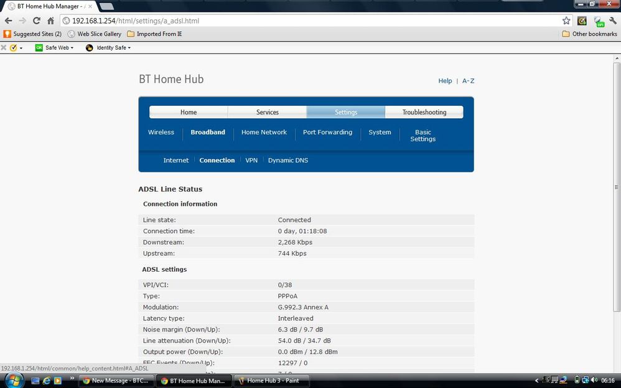Launch Internet Explorer from quick launch
The width and height of the screenshot is (621, 388).
tap(46, 381)
